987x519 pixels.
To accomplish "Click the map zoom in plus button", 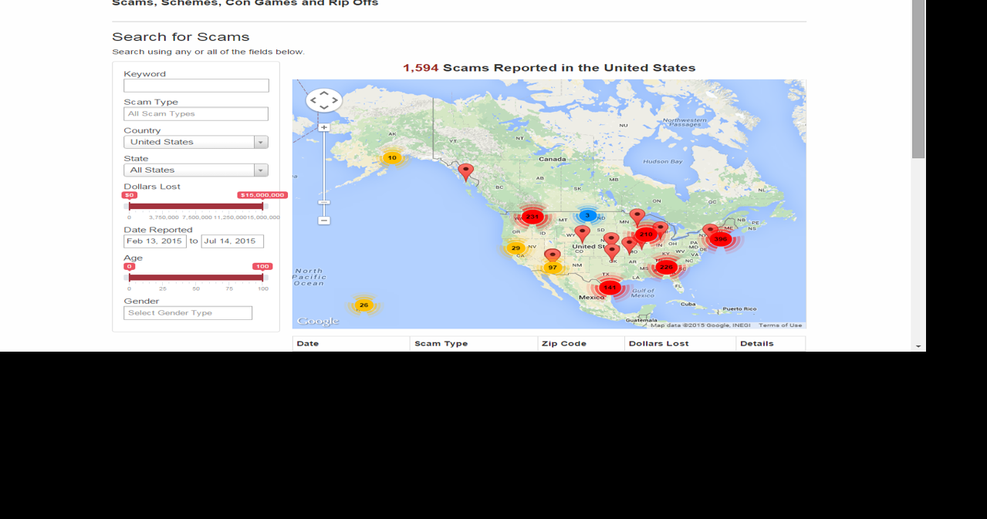I will coord(324,127).
